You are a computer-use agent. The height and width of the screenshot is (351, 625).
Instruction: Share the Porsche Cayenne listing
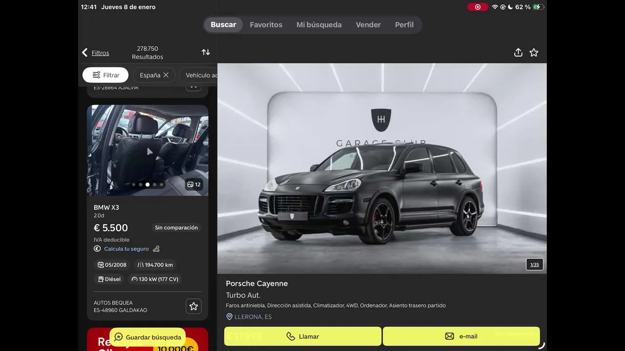[x=518, y=53]
